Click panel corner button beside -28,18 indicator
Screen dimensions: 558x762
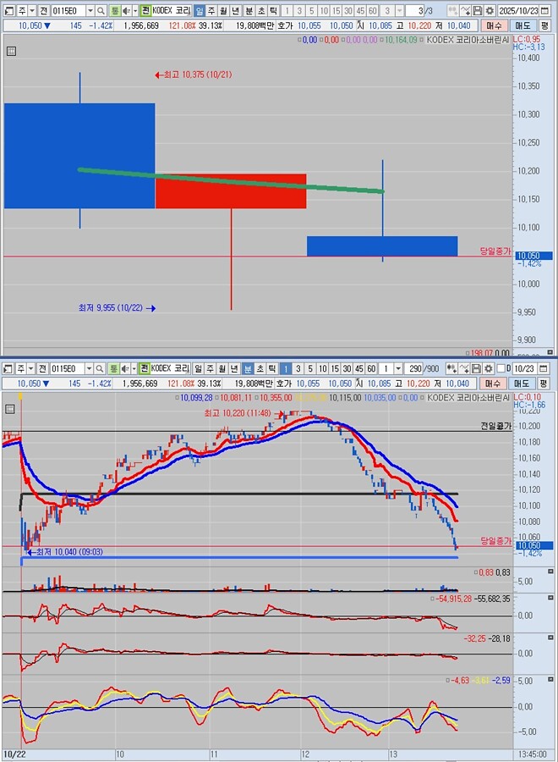(550, 638)
